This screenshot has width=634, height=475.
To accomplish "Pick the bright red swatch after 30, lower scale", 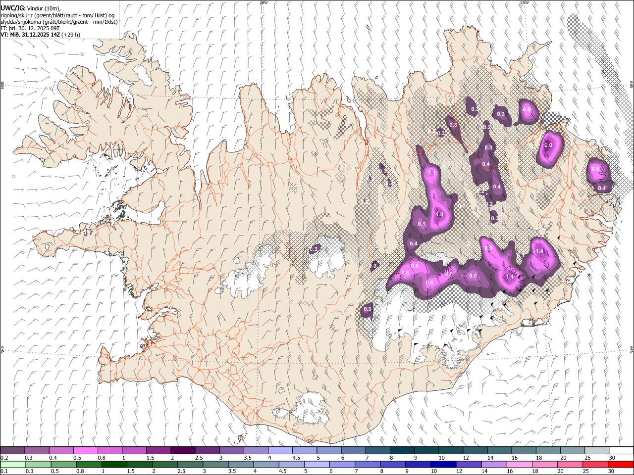I will click(x=621, y=465).
